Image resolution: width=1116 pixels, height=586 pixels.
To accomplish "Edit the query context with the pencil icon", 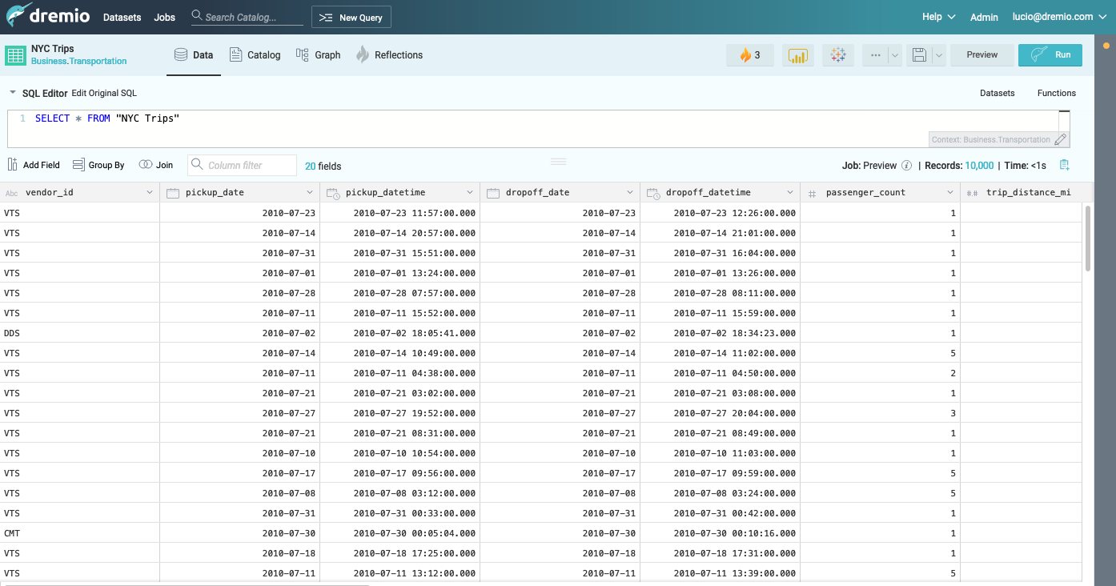I will 1061,139.
